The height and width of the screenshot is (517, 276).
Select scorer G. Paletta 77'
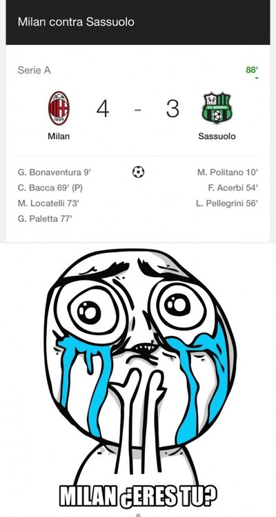45,218
